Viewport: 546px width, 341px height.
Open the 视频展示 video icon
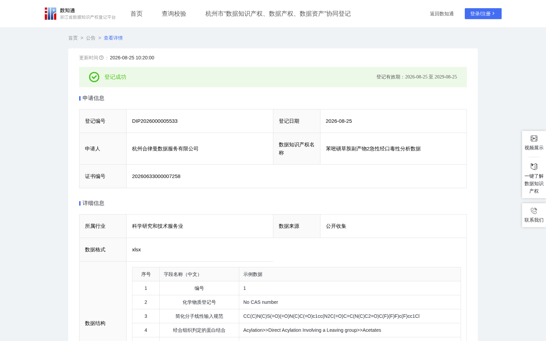(534, 138)
